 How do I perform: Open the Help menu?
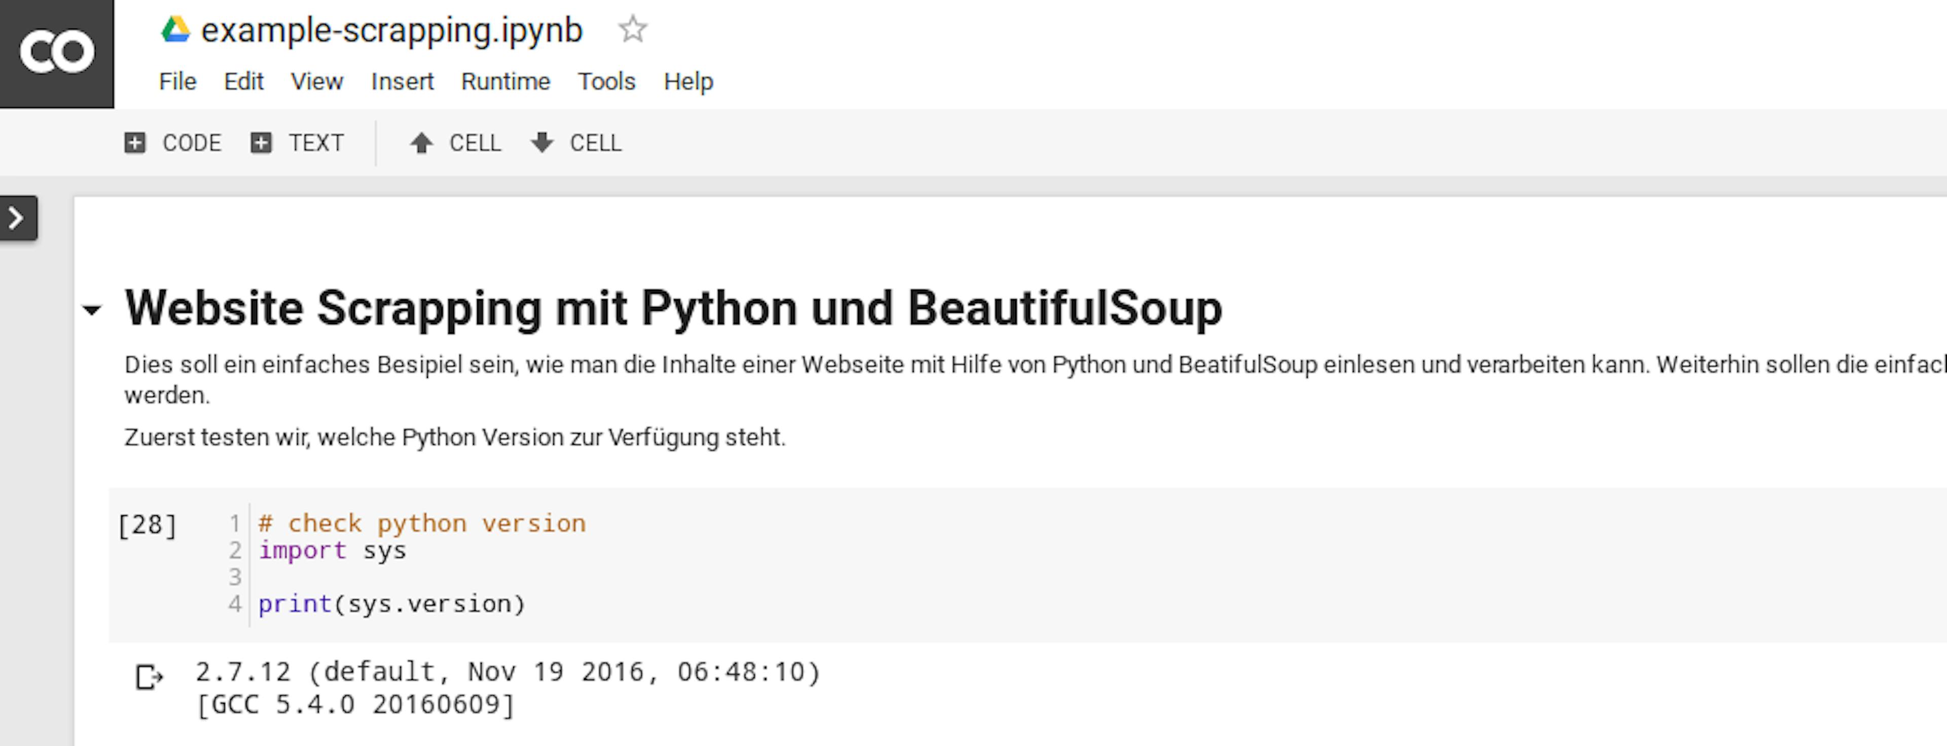pyautogui.click(x=689, y=81)
